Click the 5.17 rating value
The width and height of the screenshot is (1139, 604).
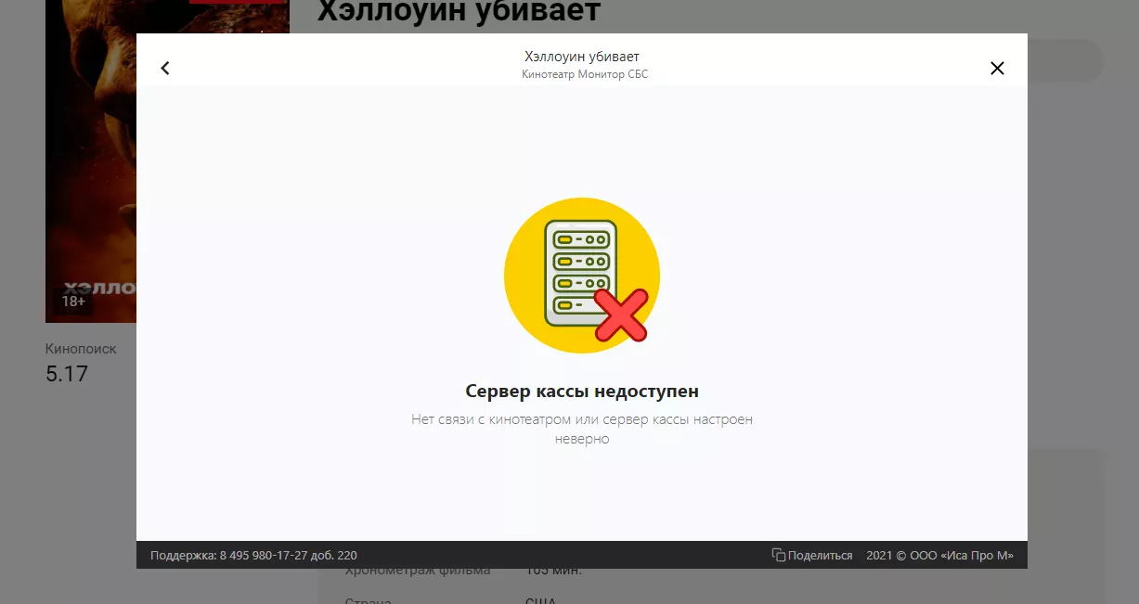coord(67,374)
